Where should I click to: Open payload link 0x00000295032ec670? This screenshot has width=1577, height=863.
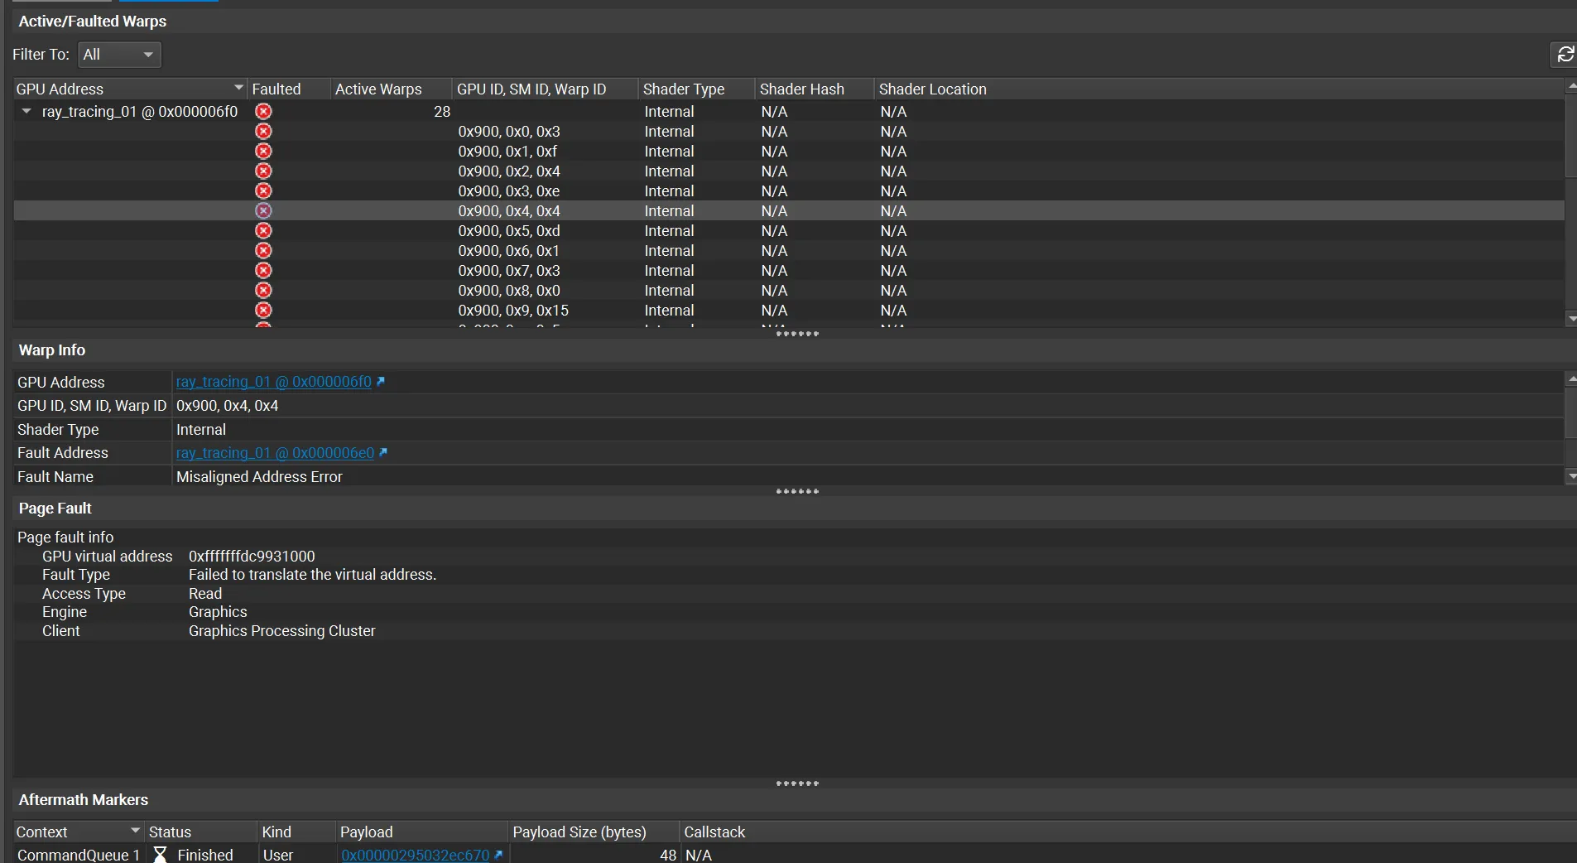[415, 855]
